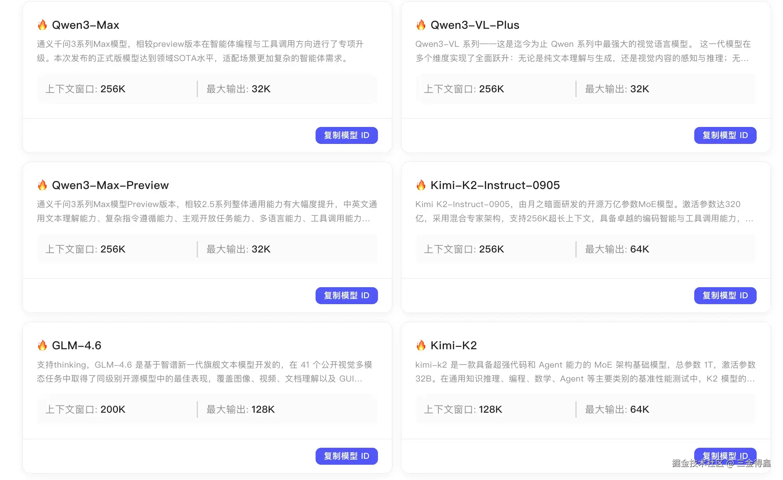The height and width of the screenshot is (480, 783).
Task: Copy the model ID for Qwen3-VL-Plus
Action: [x=725, y=135]
